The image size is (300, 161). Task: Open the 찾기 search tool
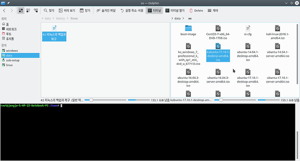pos(49,10)
